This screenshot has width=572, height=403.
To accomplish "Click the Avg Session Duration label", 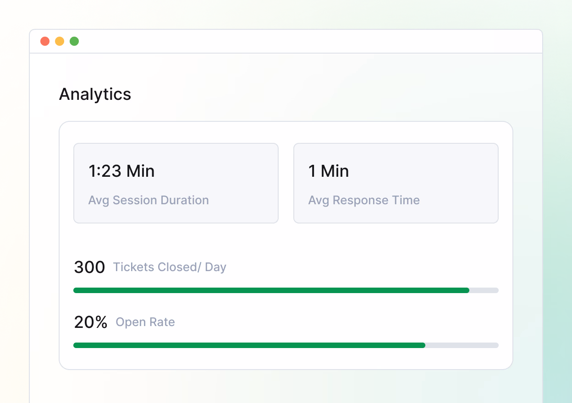I will (148, 200).
